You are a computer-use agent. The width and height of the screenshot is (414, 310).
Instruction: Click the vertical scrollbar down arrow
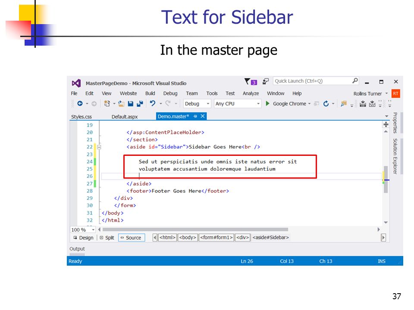pyautogui.click(x=386, y=223)
